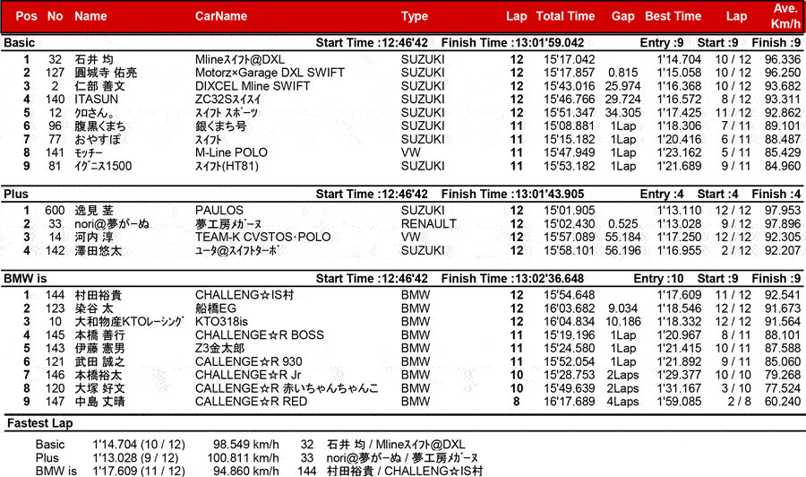Click best time 1'13.028 in Plus table
The height and width of the screenshot is (477, 806).
tap(679, 224)
